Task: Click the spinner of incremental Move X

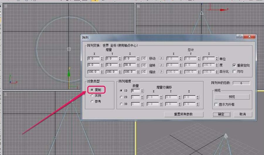Action: click(102, 59)
